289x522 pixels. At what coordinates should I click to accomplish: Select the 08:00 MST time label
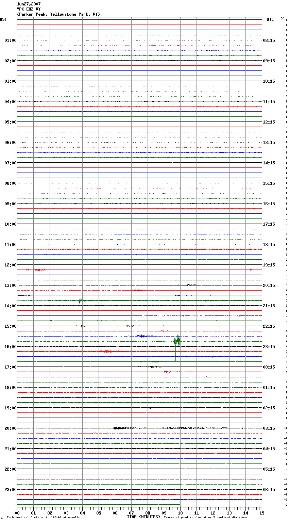tap(10, 183)
